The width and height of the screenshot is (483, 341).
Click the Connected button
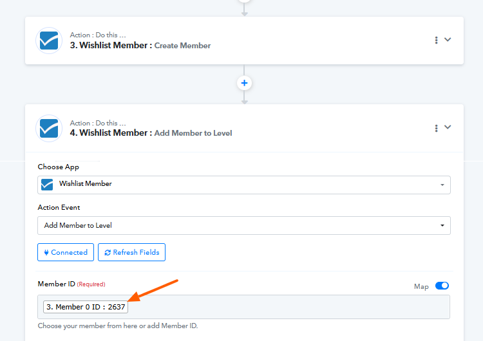[66, 252]
